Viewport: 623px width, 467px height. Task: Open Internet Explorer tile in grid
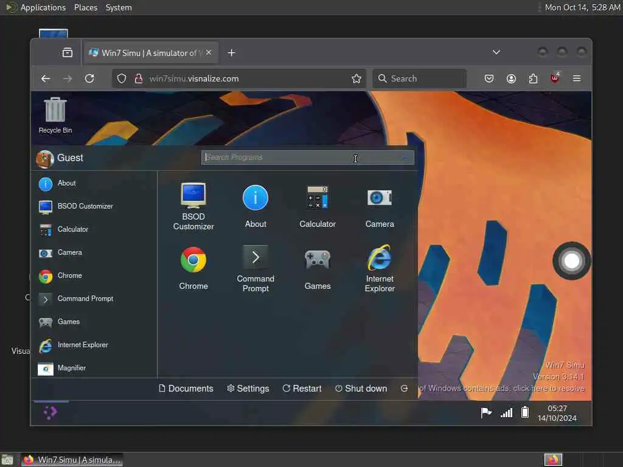point(380,268)
